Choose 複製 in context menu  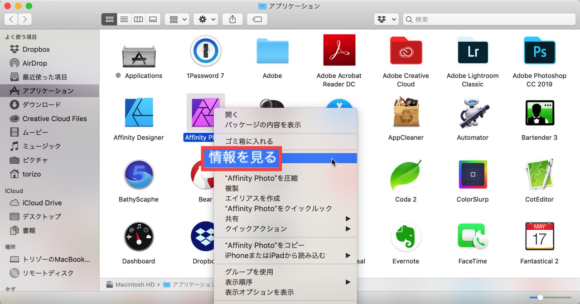click(285, 188)
